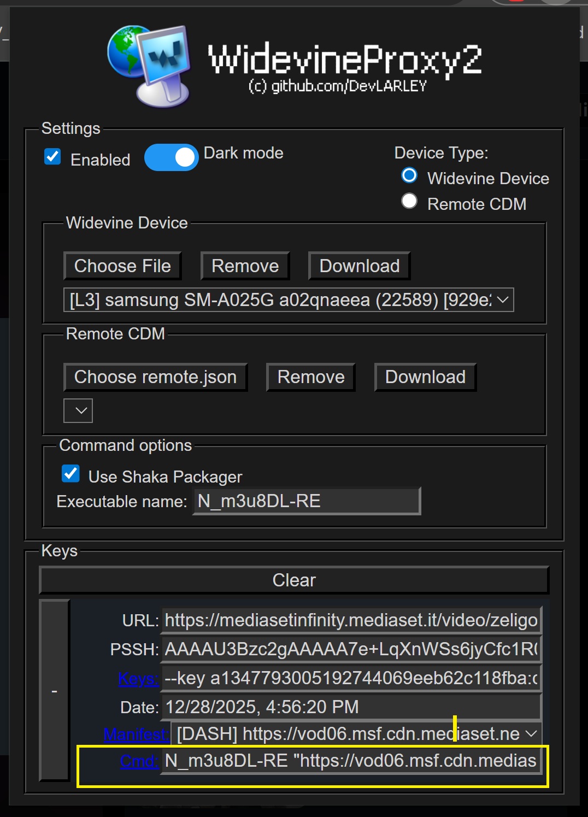Click Download in the Remote CDM section
The width and height of the screenshot is (588, 817).
425,377
